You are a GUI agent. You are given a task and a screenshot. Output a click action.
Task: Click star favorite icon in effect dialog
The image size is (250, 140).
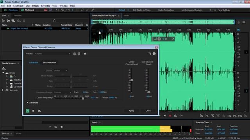85,54
